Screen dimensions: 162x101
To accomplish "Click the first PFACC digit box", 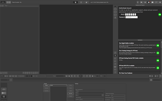I will pyautogui.click(x=126, y=14).
